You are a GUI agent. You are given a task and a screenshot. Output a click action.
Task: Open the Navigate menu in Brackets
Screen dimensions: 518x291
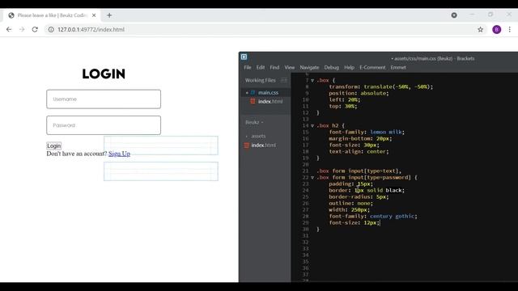tap(309, 67)
